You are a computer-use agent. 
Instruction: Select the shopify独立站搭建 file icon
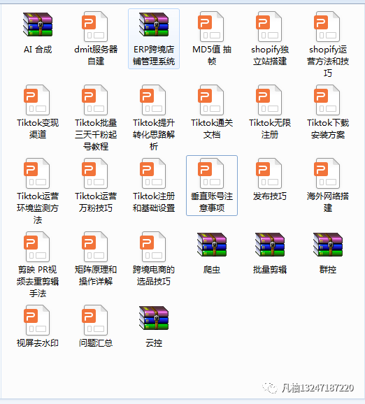tap(269, 27)
